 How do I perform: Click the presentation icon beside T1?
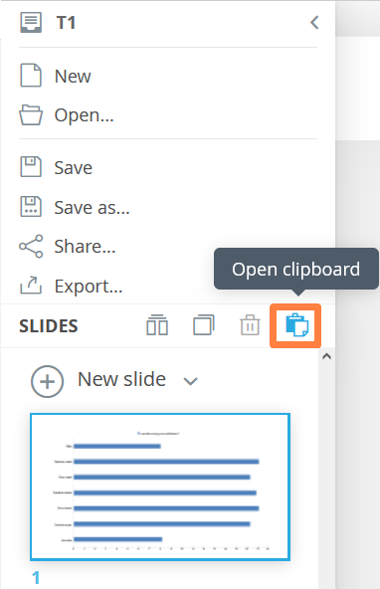[31, 23]
